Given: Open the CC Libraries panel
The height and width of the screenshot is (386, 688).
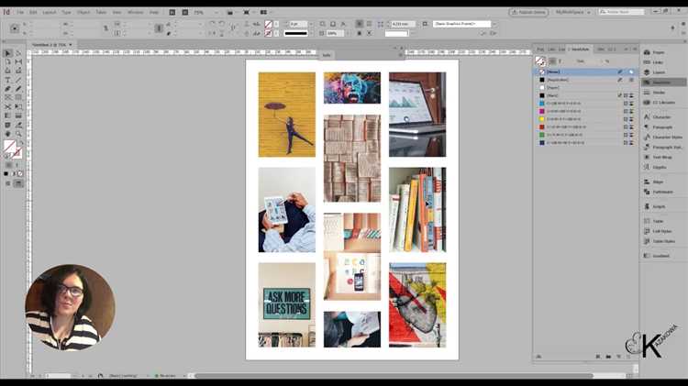Looking at the screenshot, I should tap(662, 103).
